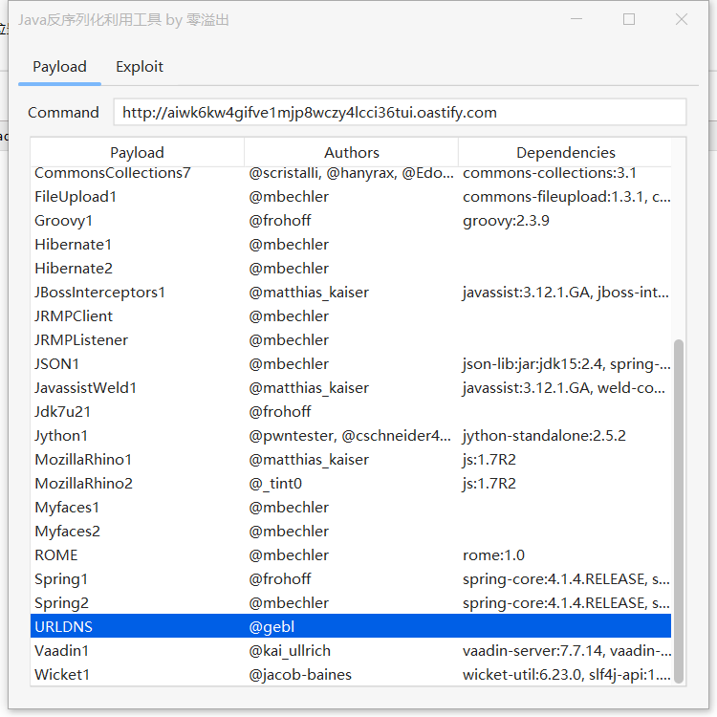Viewport: 717px width, 717px height.
Task: Sort by the Payload column header
Action: [x=137, y=152]
